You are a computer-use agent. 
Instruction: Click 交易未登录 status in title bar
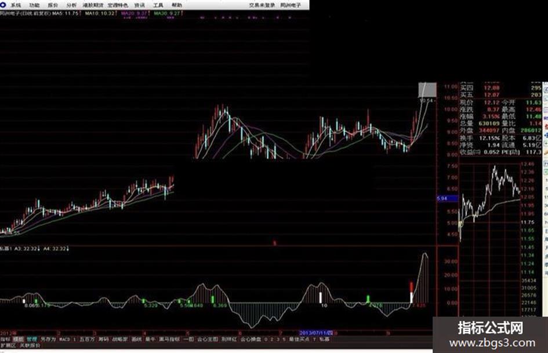(262, 5)
